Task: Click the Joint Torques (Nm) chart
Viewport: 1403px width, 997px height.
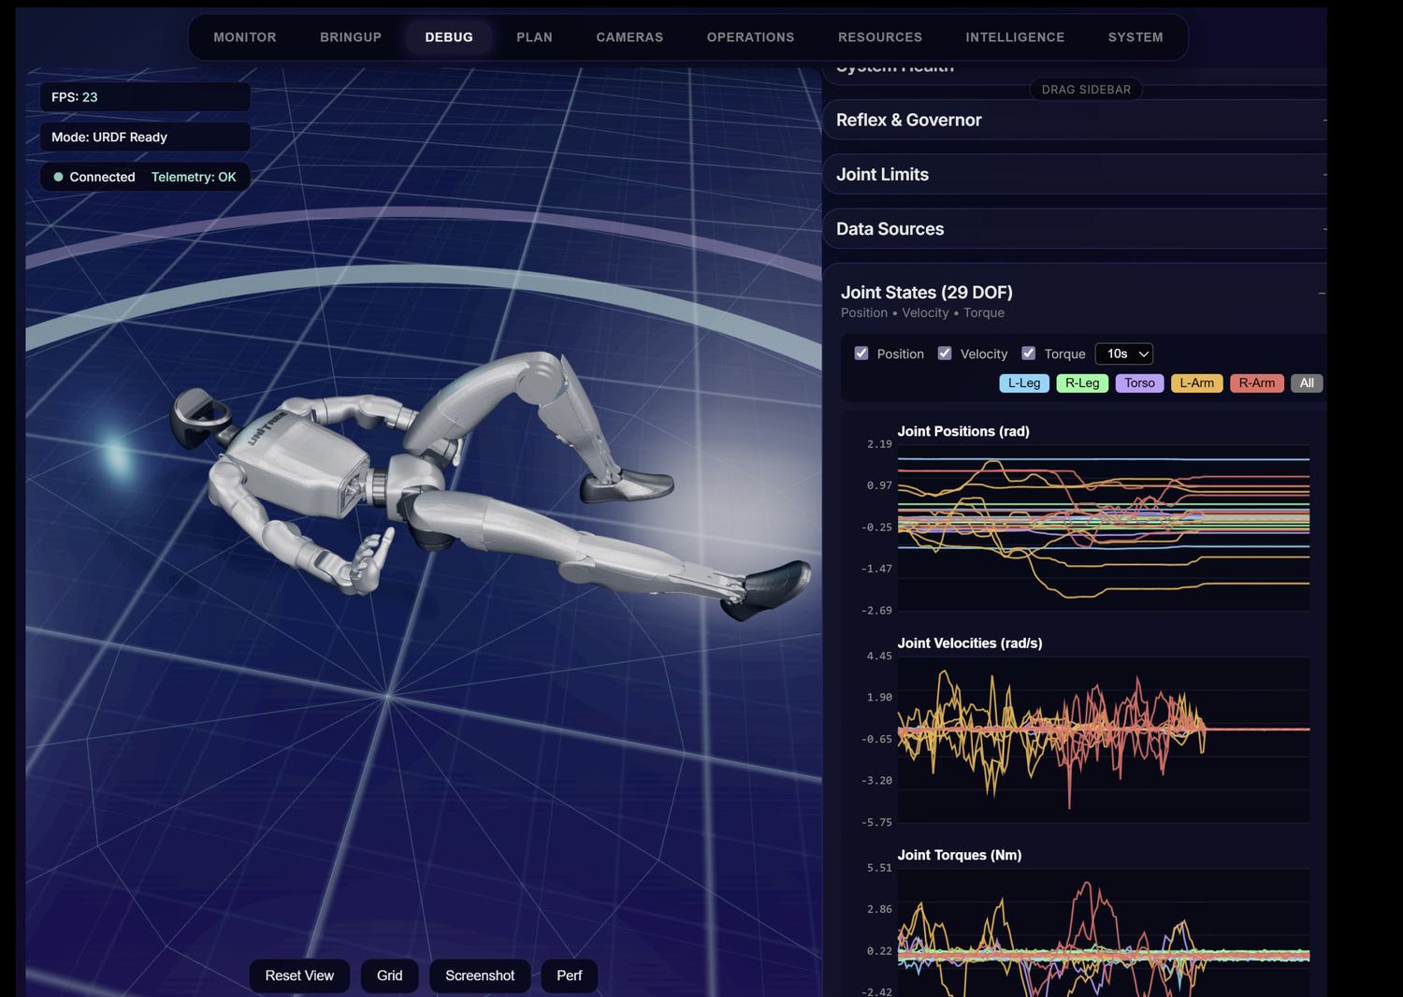Action: click(1104, 932)
